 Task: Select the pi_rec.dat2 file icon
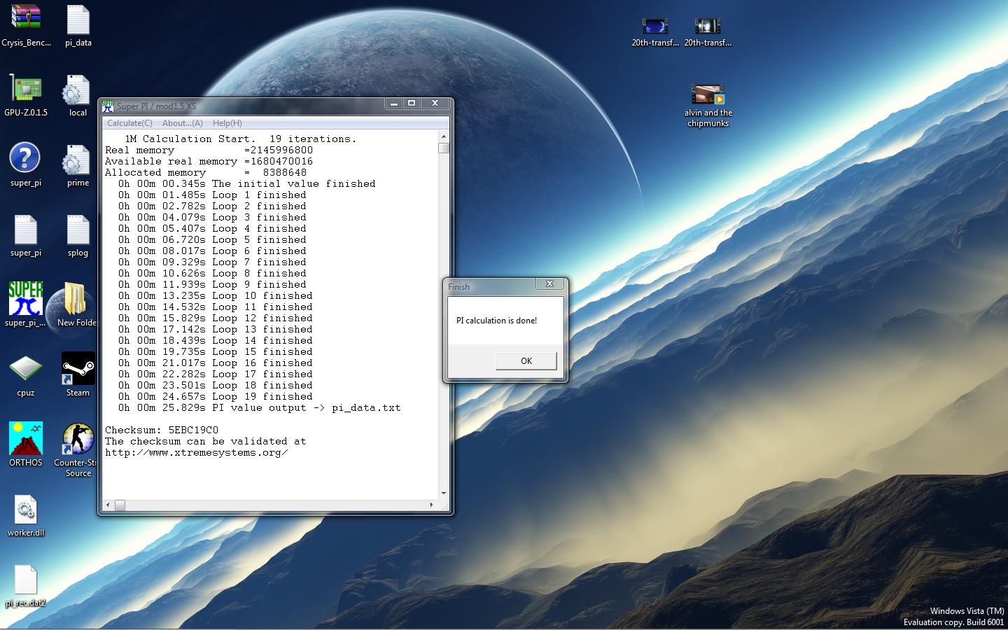click(26, 585)
